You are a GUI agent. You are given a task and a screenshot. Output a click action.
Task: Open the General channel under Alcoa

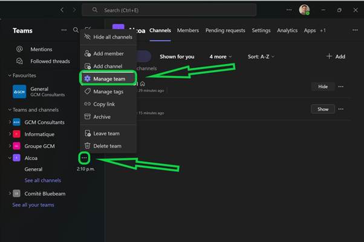click(x=33, y=169)
